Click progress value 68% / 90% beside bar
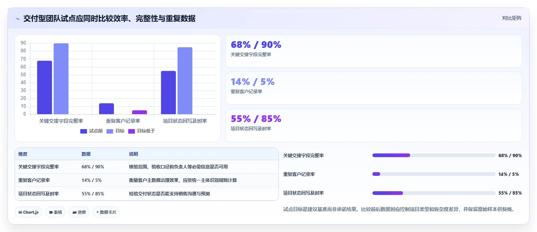 [510, 155]
